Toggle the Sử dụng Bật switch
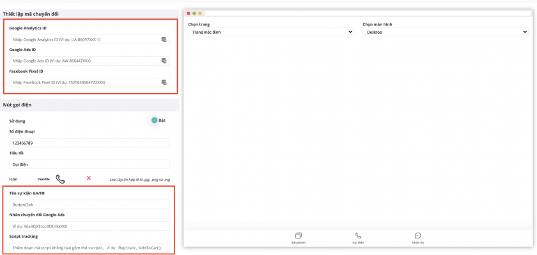537x255 pixels. click(x=155, y=120)
